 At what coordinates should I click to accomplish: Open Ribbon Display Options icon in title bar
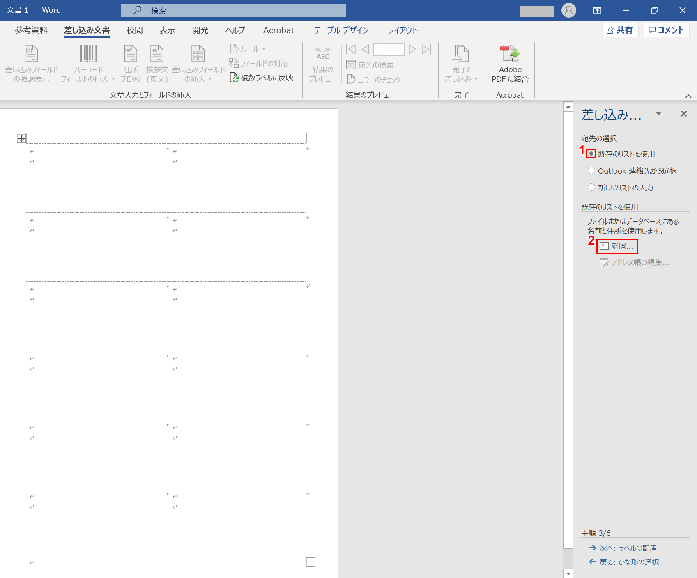[x=597, y=10]
